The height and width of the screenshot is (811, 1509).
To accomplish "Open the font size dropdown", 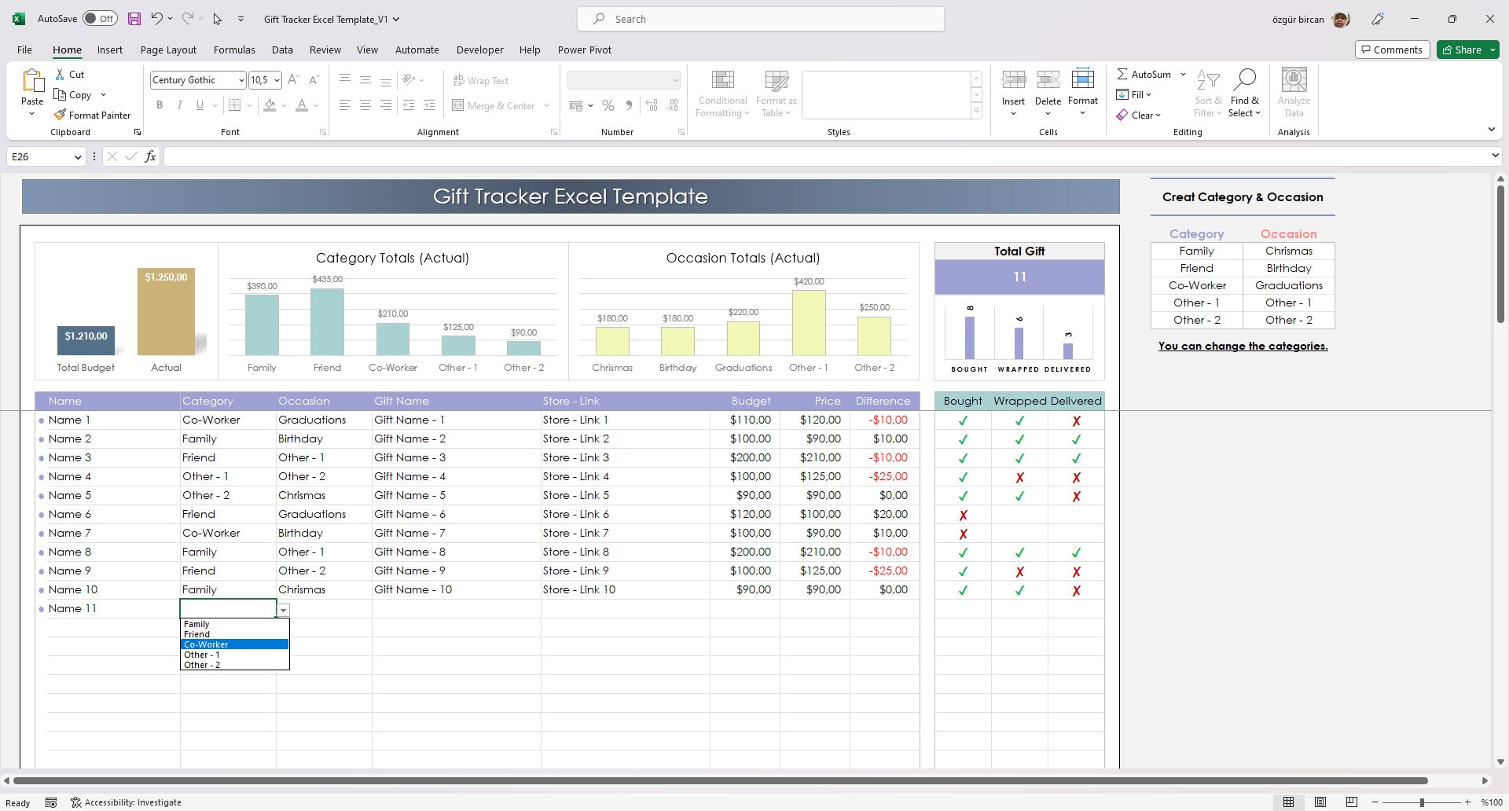I will coord(277,79).
